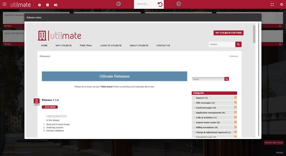286x156 pixels.
Task: Open the hamburger menu in top bar
Action: [5, 4]
